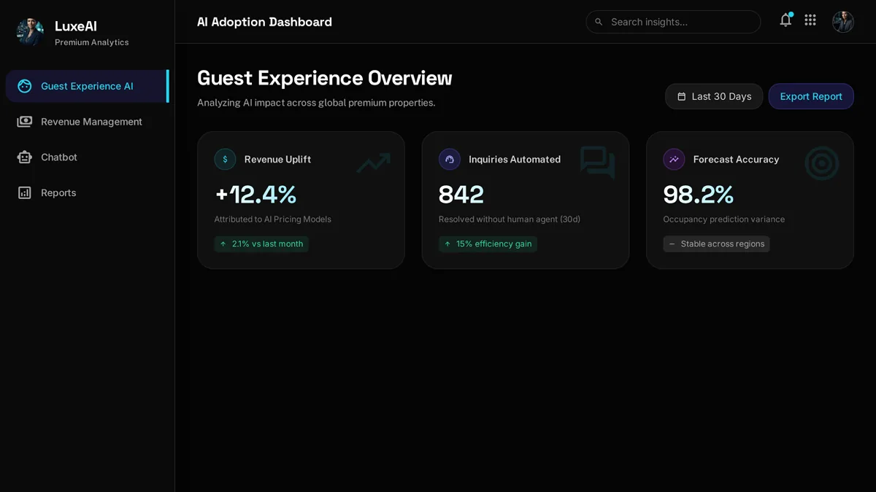876x492 pixels.
Task: Open Revenue Management section
Action: tap(87, 122)
